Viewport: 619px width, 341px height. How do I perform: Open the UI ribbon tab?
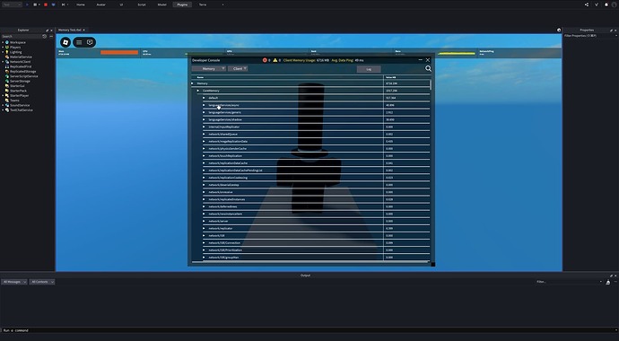121,4
